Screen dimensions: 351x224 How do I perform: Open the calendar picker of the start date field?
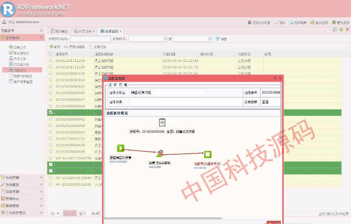tap(165, 38)
